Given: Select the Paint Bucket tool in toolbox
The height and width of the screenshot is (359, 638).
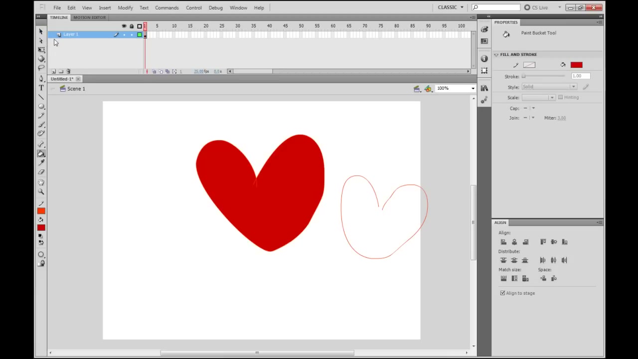Looking at the screenshot, I should coord(41,153).
